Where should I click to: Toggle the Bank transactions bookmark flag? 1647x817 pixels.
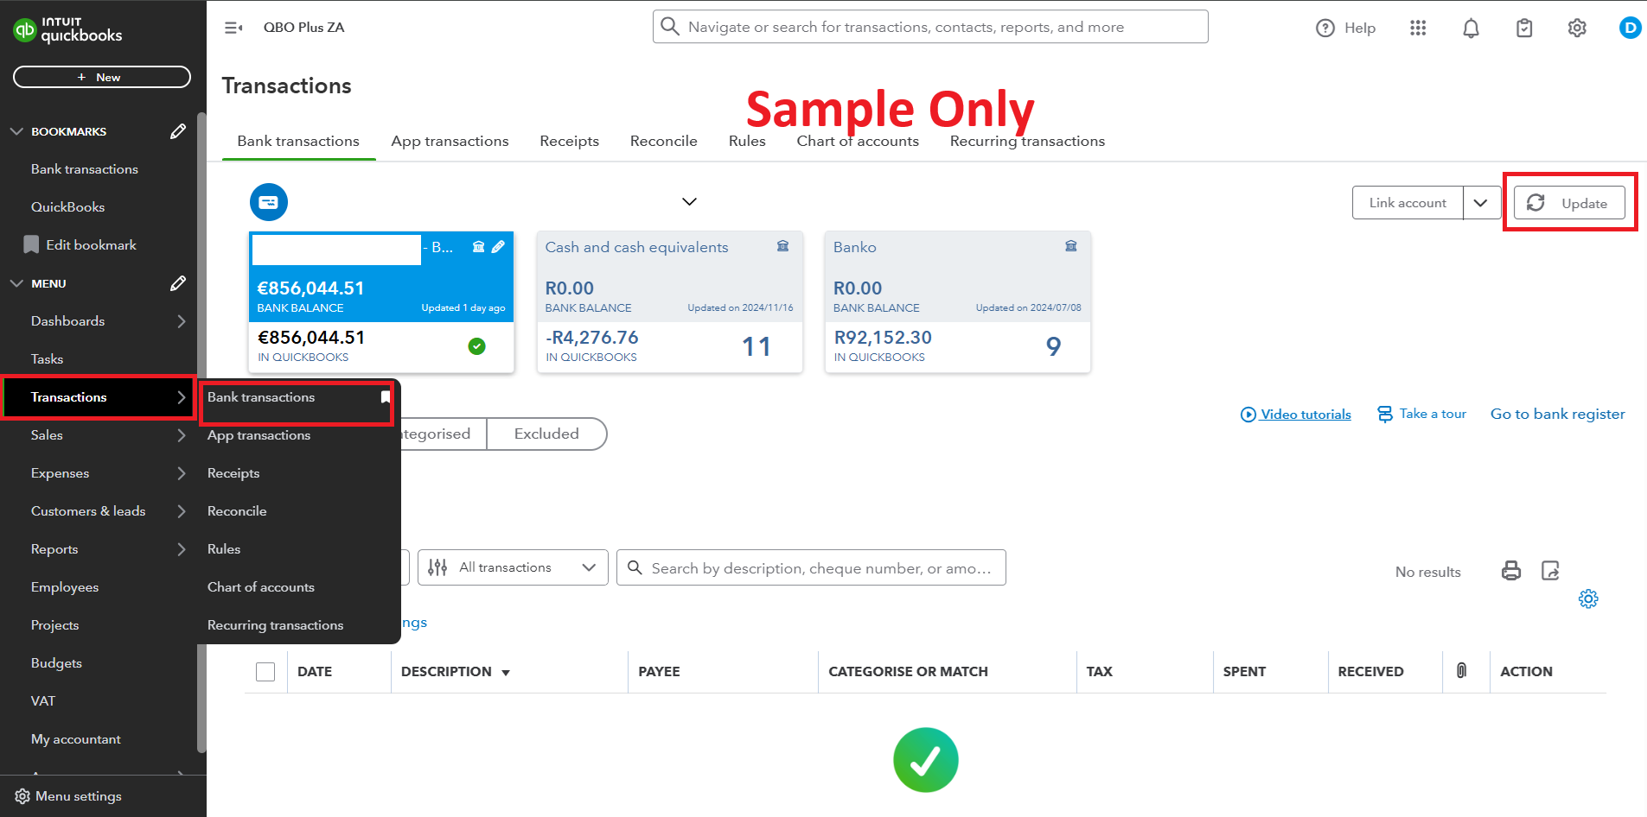[x=386, y=397]
